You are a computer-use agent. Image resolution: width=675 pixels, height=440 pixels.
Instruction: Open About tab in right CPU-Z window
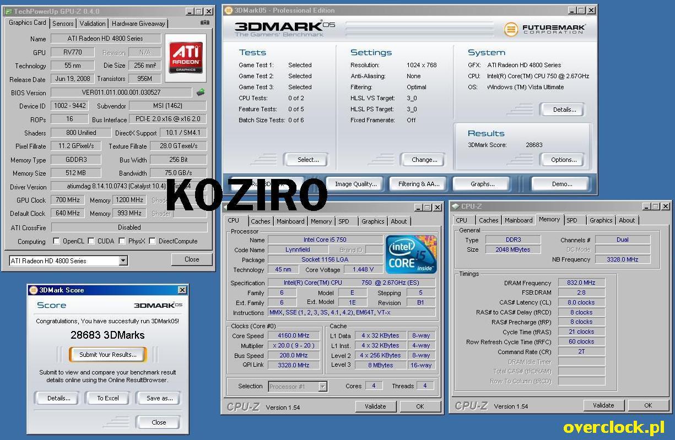coord(627,220)
